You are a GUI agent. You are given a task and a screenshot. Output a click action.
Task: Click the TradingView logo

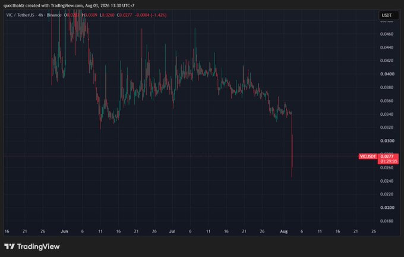point(32,246)
